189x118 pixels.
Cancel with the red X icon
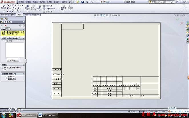click(5, 25)
